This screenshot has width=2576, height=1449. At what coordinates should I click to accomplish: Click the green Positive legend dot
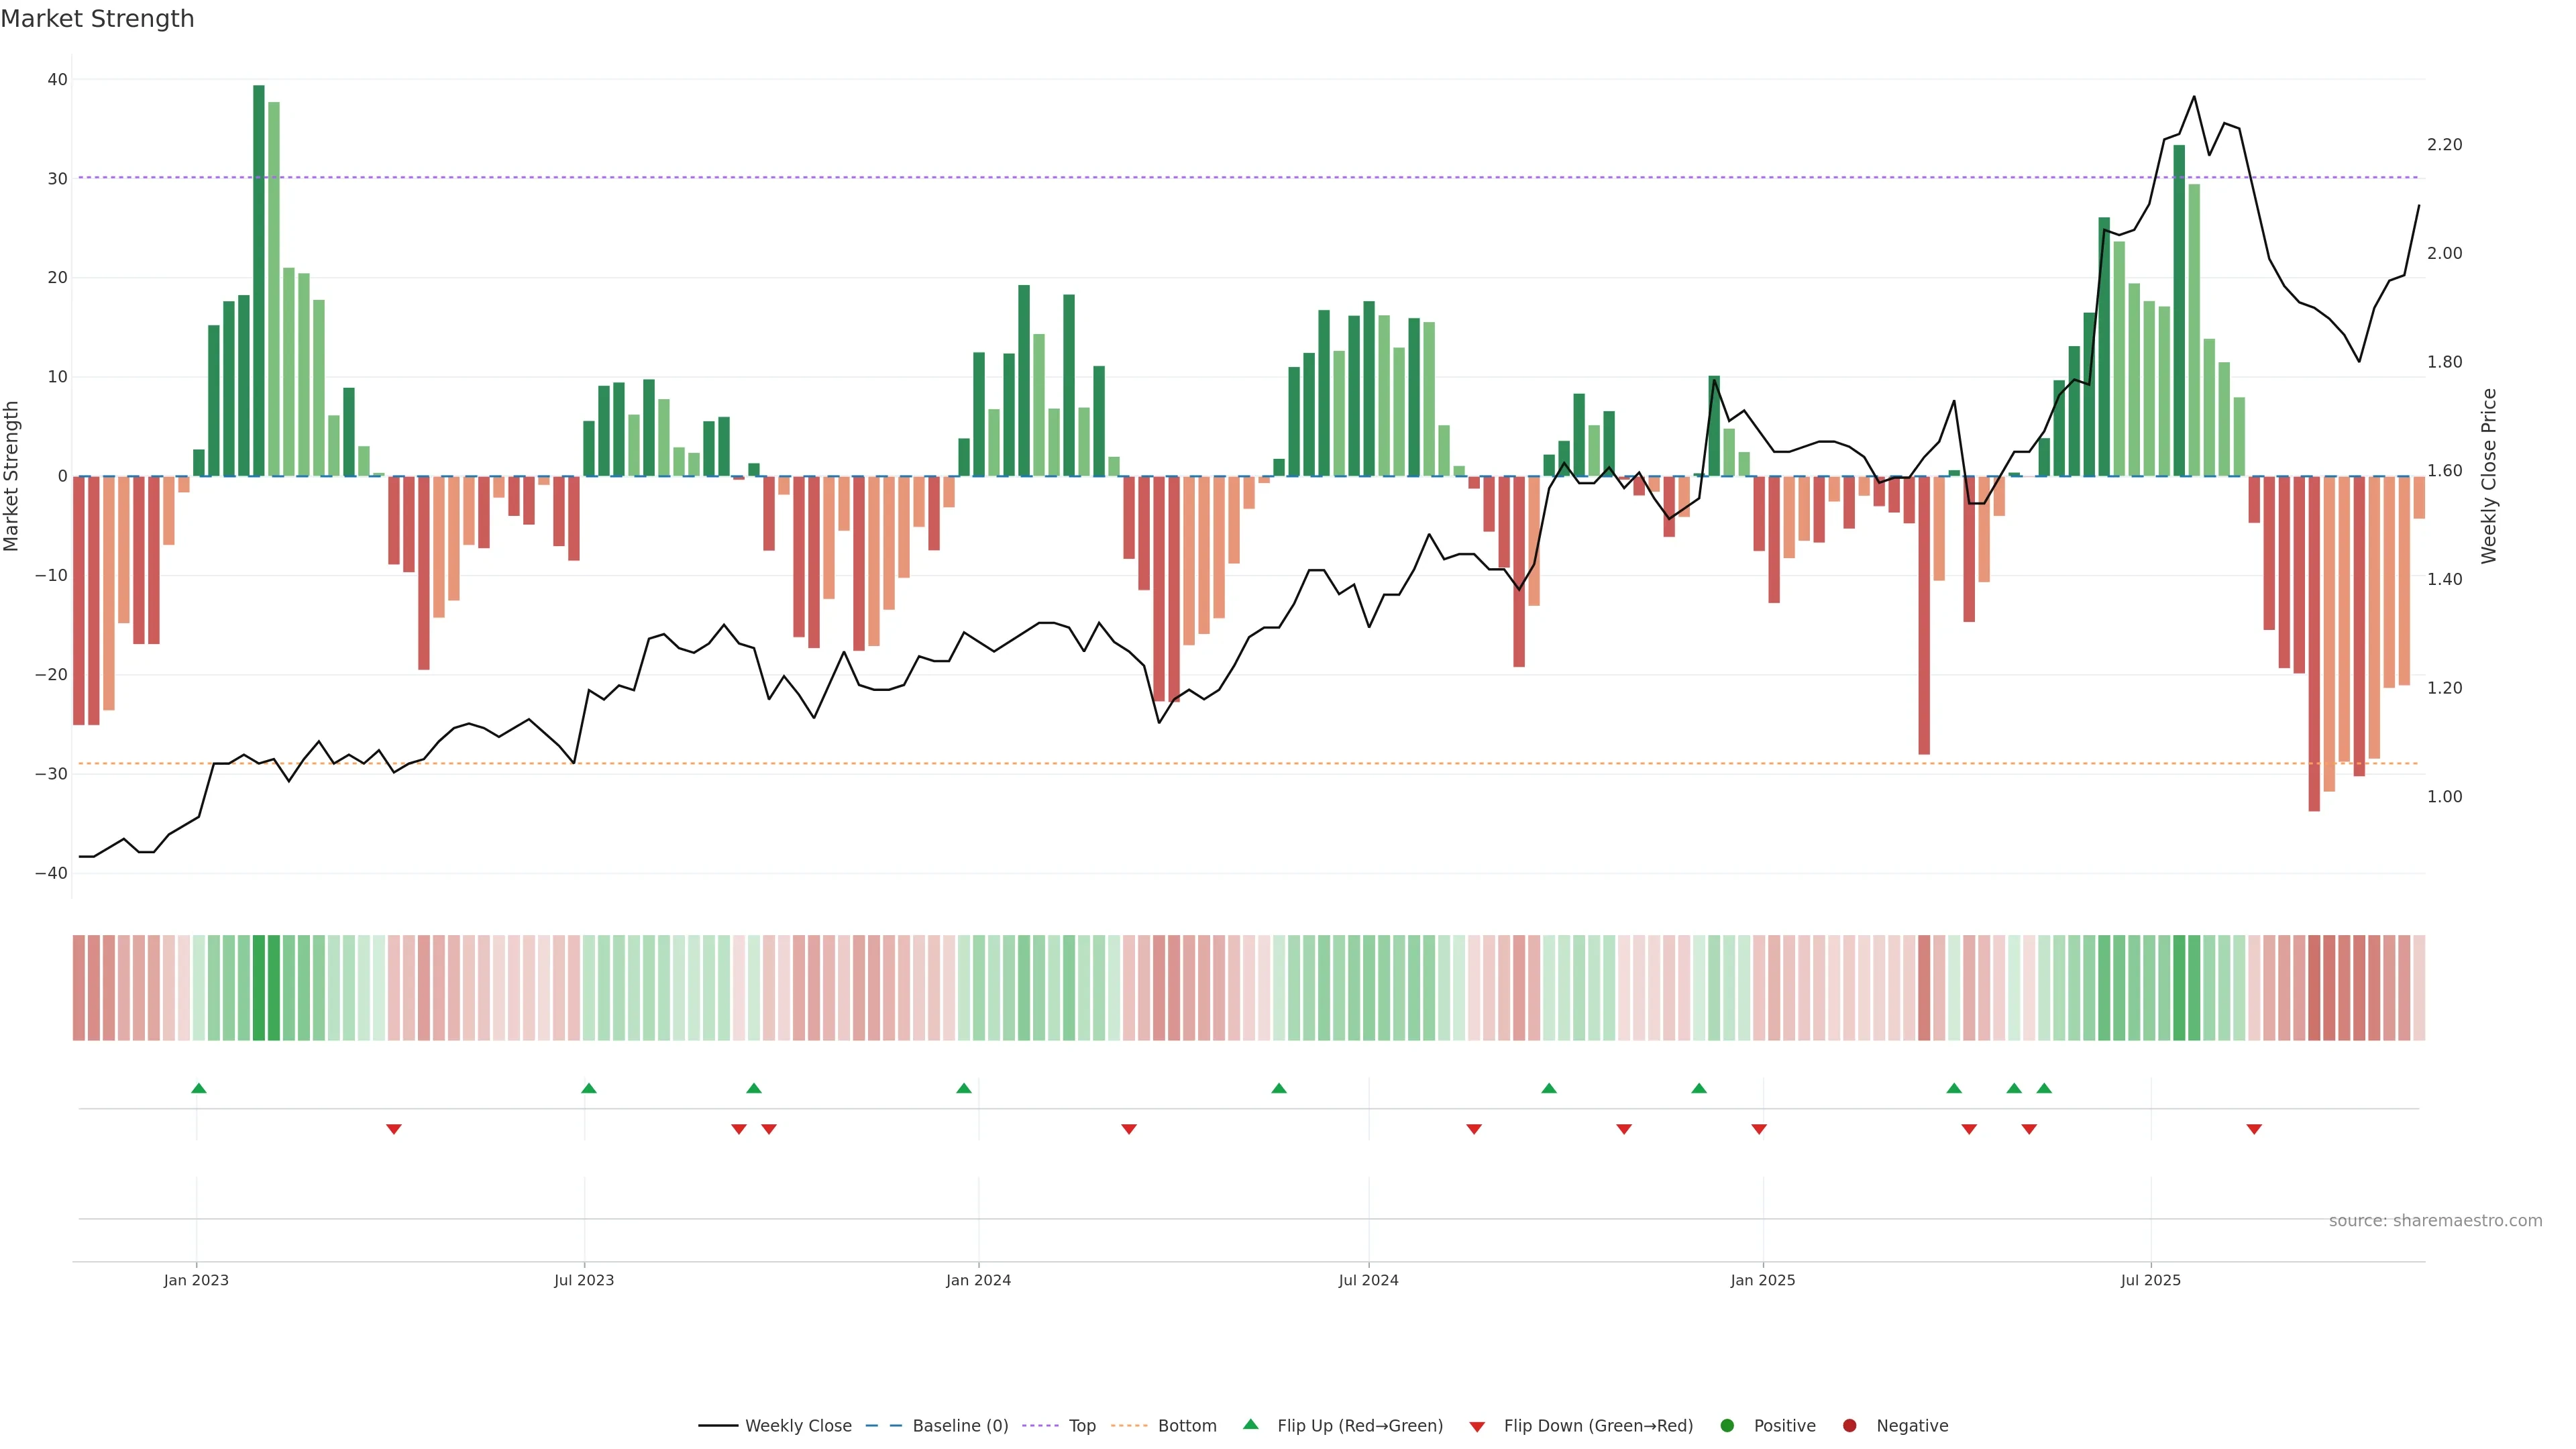coord(1727,1425)
